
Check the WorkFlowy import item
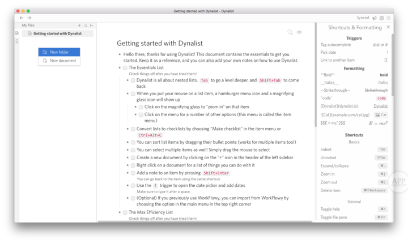tap(133, 198)
